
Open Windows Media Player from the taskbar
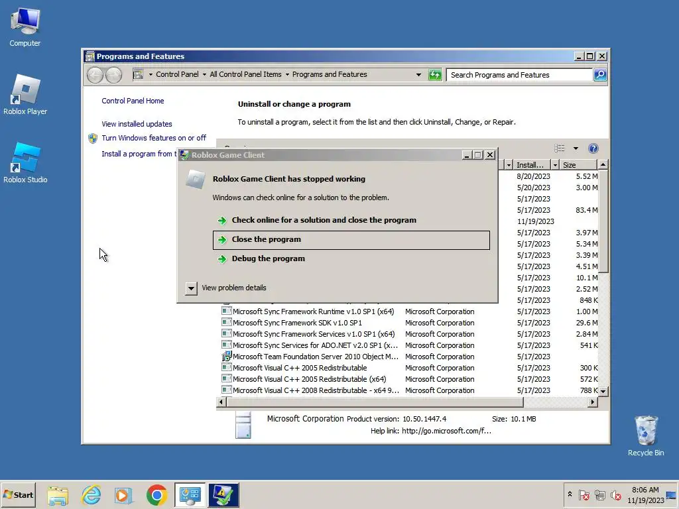point(123,494)
